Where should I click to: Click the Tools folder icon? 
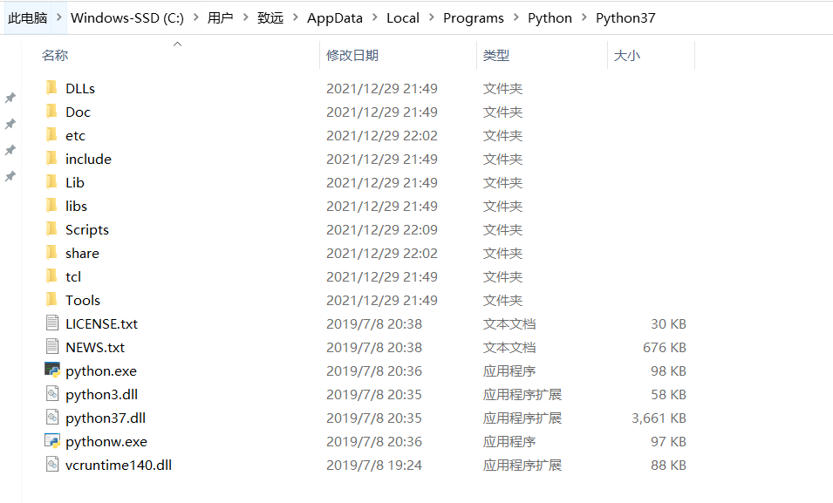coord(51,300)
